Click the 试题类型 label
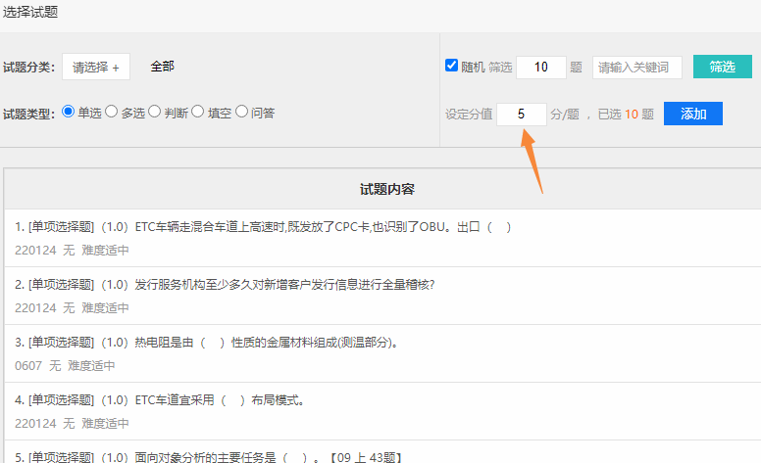 28,114
